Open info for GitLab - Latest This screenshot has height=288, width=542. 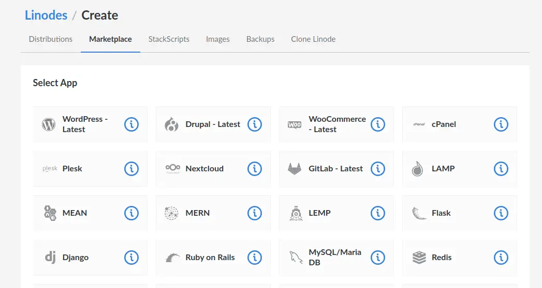(x=378, y=168)
